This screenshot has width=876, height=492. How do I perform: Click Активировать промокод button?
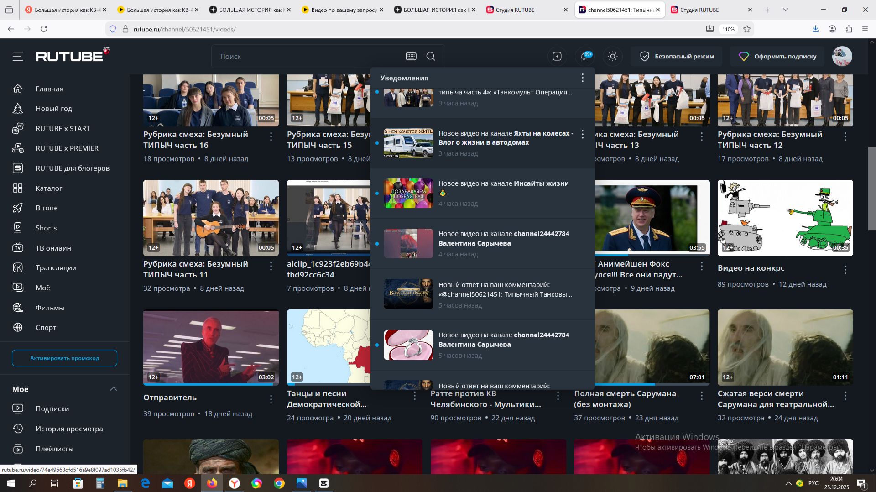tap(64, 358)
